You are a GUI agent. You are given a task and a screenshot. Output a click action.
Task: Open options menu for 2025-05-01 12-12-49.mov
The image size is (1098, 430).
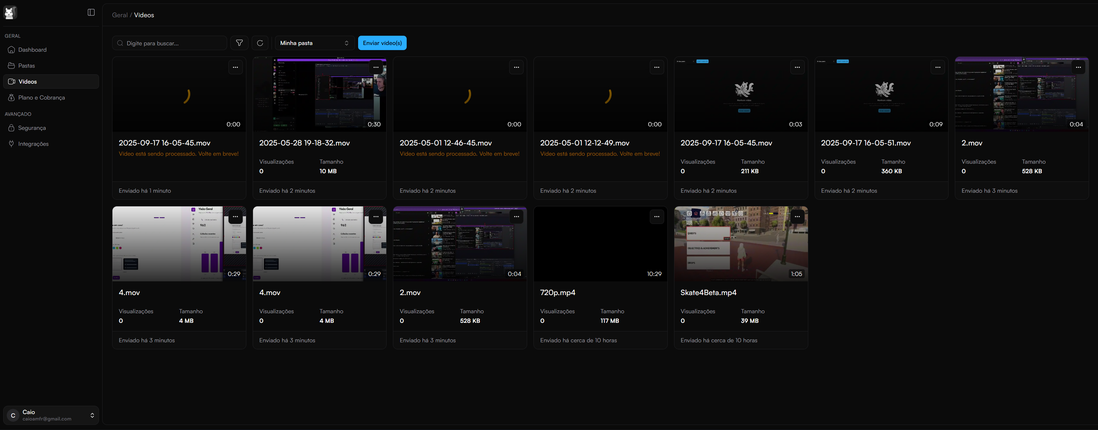coord(657,67)
